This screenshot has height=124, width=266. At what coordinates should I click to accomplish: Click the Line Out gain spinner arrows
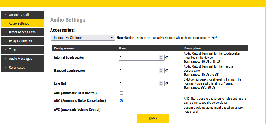[x=161, y=83]
